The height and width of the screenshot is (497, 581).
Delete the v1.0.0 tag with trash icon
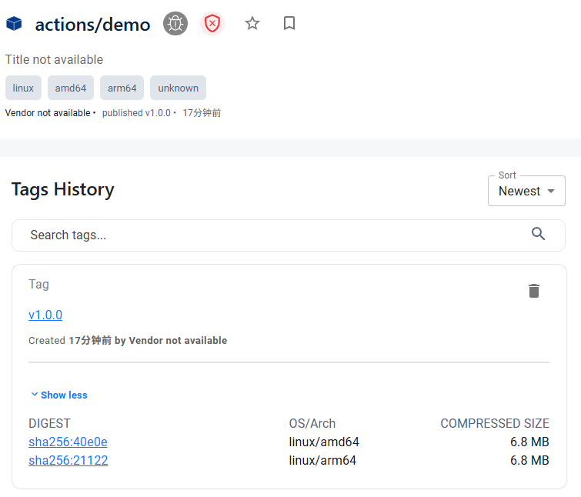(534, 291)
